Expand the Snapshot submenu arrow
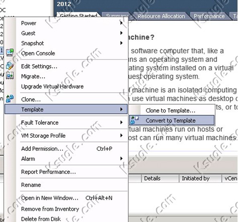 pyautogui.click(x=121, y=43)
